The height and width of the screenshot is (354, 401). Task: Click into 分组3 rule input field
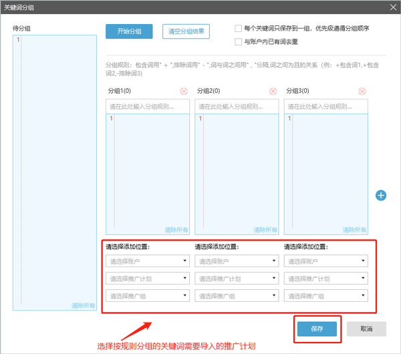click(325, 106)
